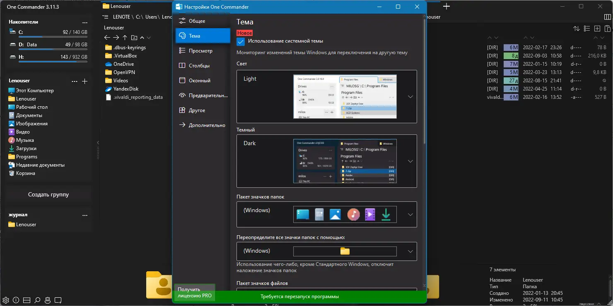Go forward with the right arrow in the Lenouser pane
Screen dimensions: 613x306
pyautogui.click(x=116, y=38)
